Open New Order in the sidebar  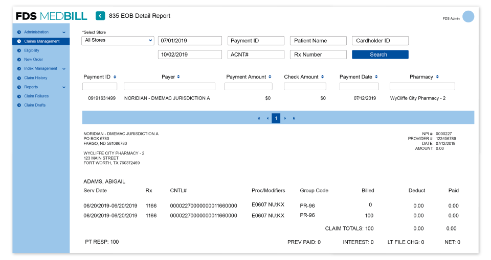34,60
